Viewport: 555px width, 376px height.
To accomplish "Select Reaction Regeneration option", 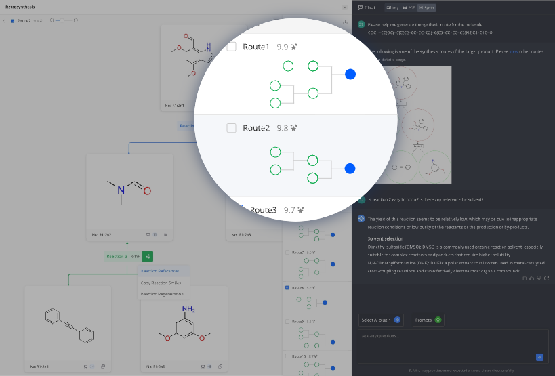I will pos(162,294).
